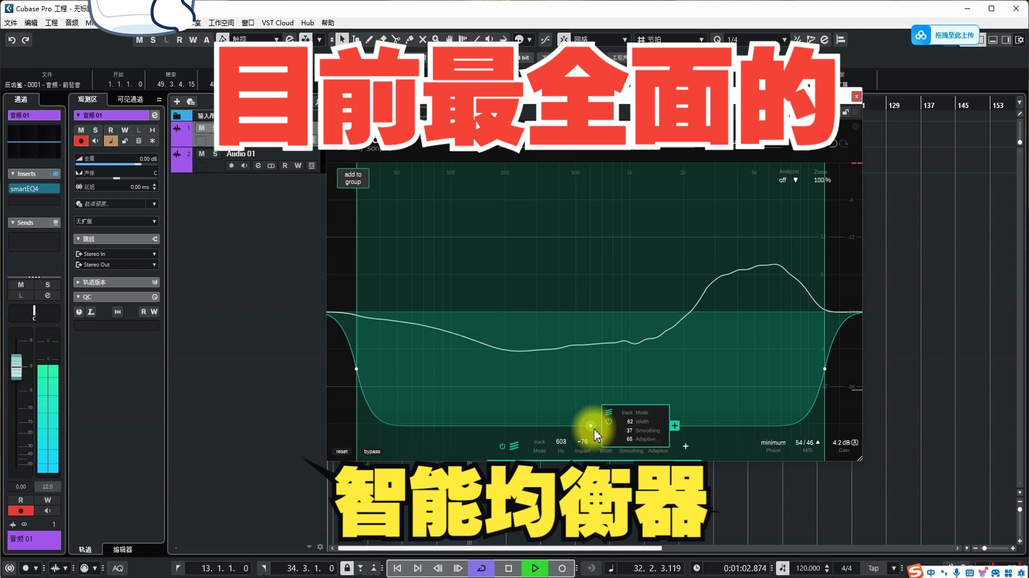Redo with the top toolbar redo arrow
The image size is (1029, 578).
coord(25,40)
